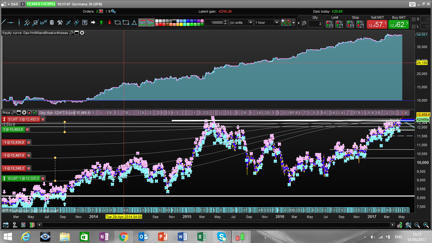Select the triangle drawing tool
Image resolution: width=432 pixels, height=243 pixels.
[x=134, y=22]
